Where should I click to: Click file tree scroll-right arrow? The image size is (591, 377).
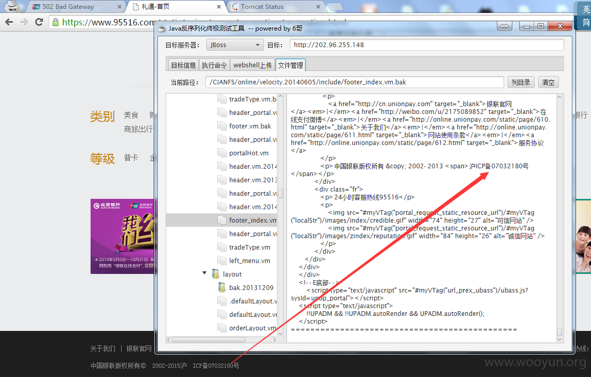[275, 340]
